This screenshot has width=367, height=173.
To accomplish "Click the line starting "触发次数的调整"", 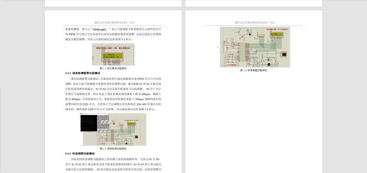I will coord(100,39).
